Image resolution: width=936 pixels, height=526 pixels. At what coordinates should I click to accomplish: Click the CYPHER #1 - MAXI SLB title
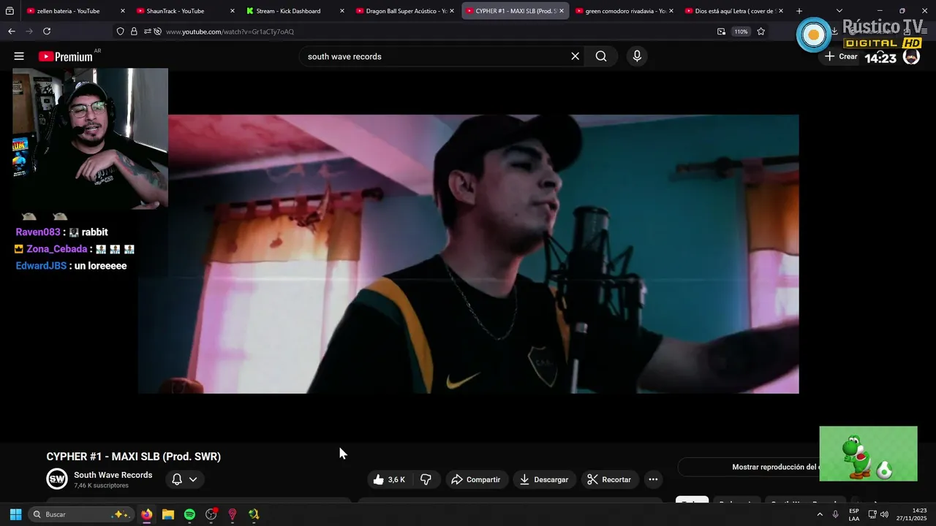(x=133, y=457)
